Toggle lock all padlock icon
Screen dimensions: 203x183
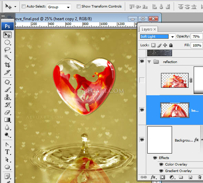tap(171, 45)
